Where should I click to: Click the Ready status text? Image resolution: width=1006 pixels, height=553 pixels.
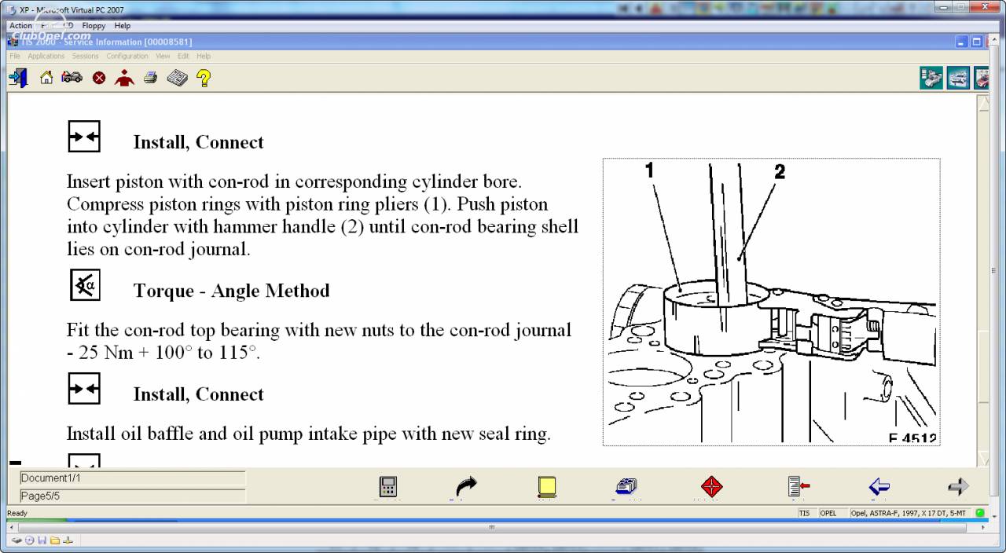coord(17,513)
